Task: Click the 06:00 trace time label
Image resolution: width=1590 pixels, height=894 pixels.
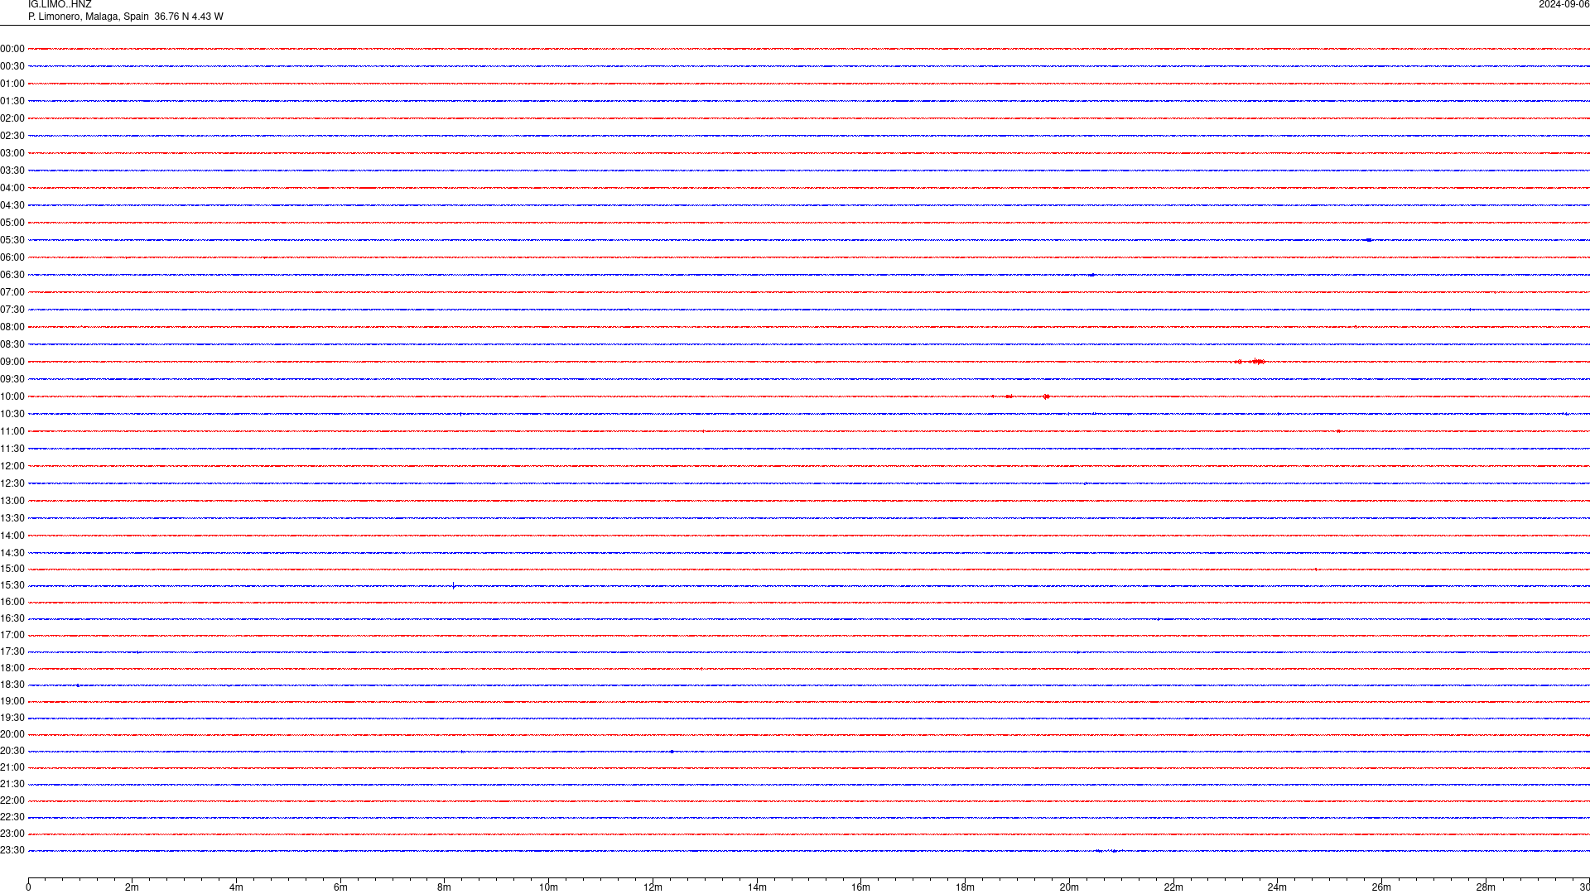Action: [x=12, y=257]
